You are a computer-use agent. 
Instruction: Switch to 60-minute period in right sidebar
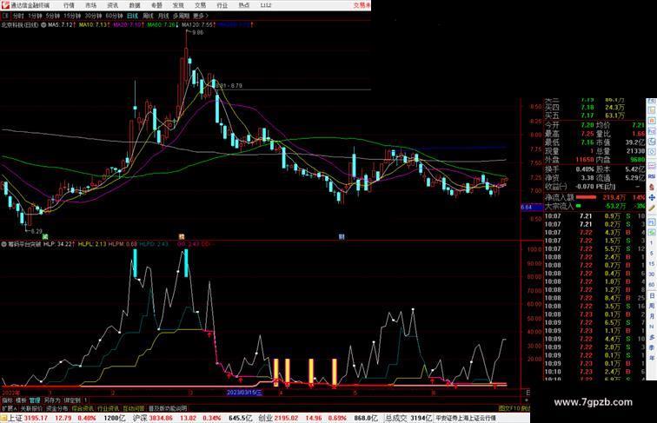coord(652,284)
